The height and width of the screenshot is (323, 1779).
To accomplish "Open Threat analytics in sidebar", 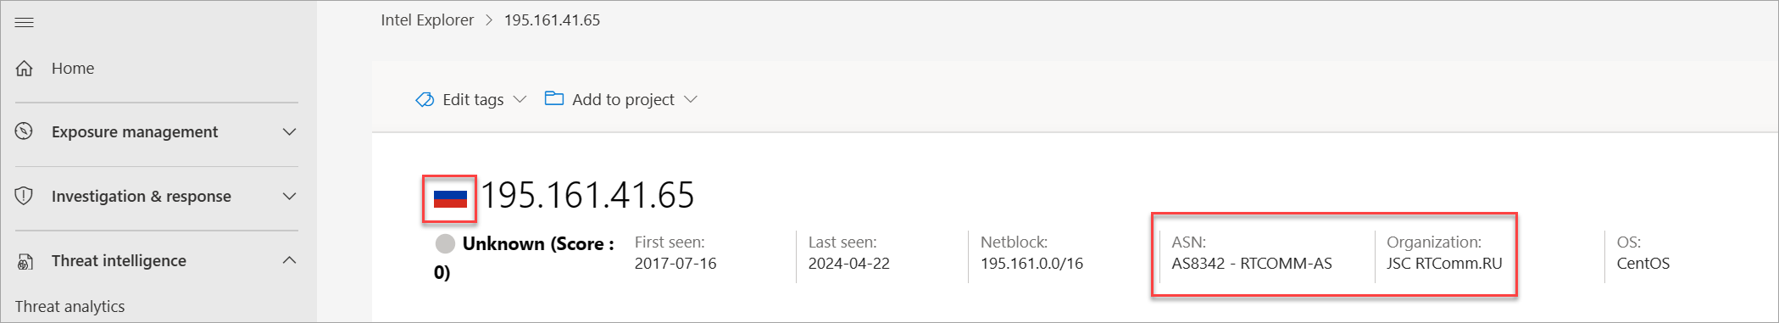I will pos(69,306).
